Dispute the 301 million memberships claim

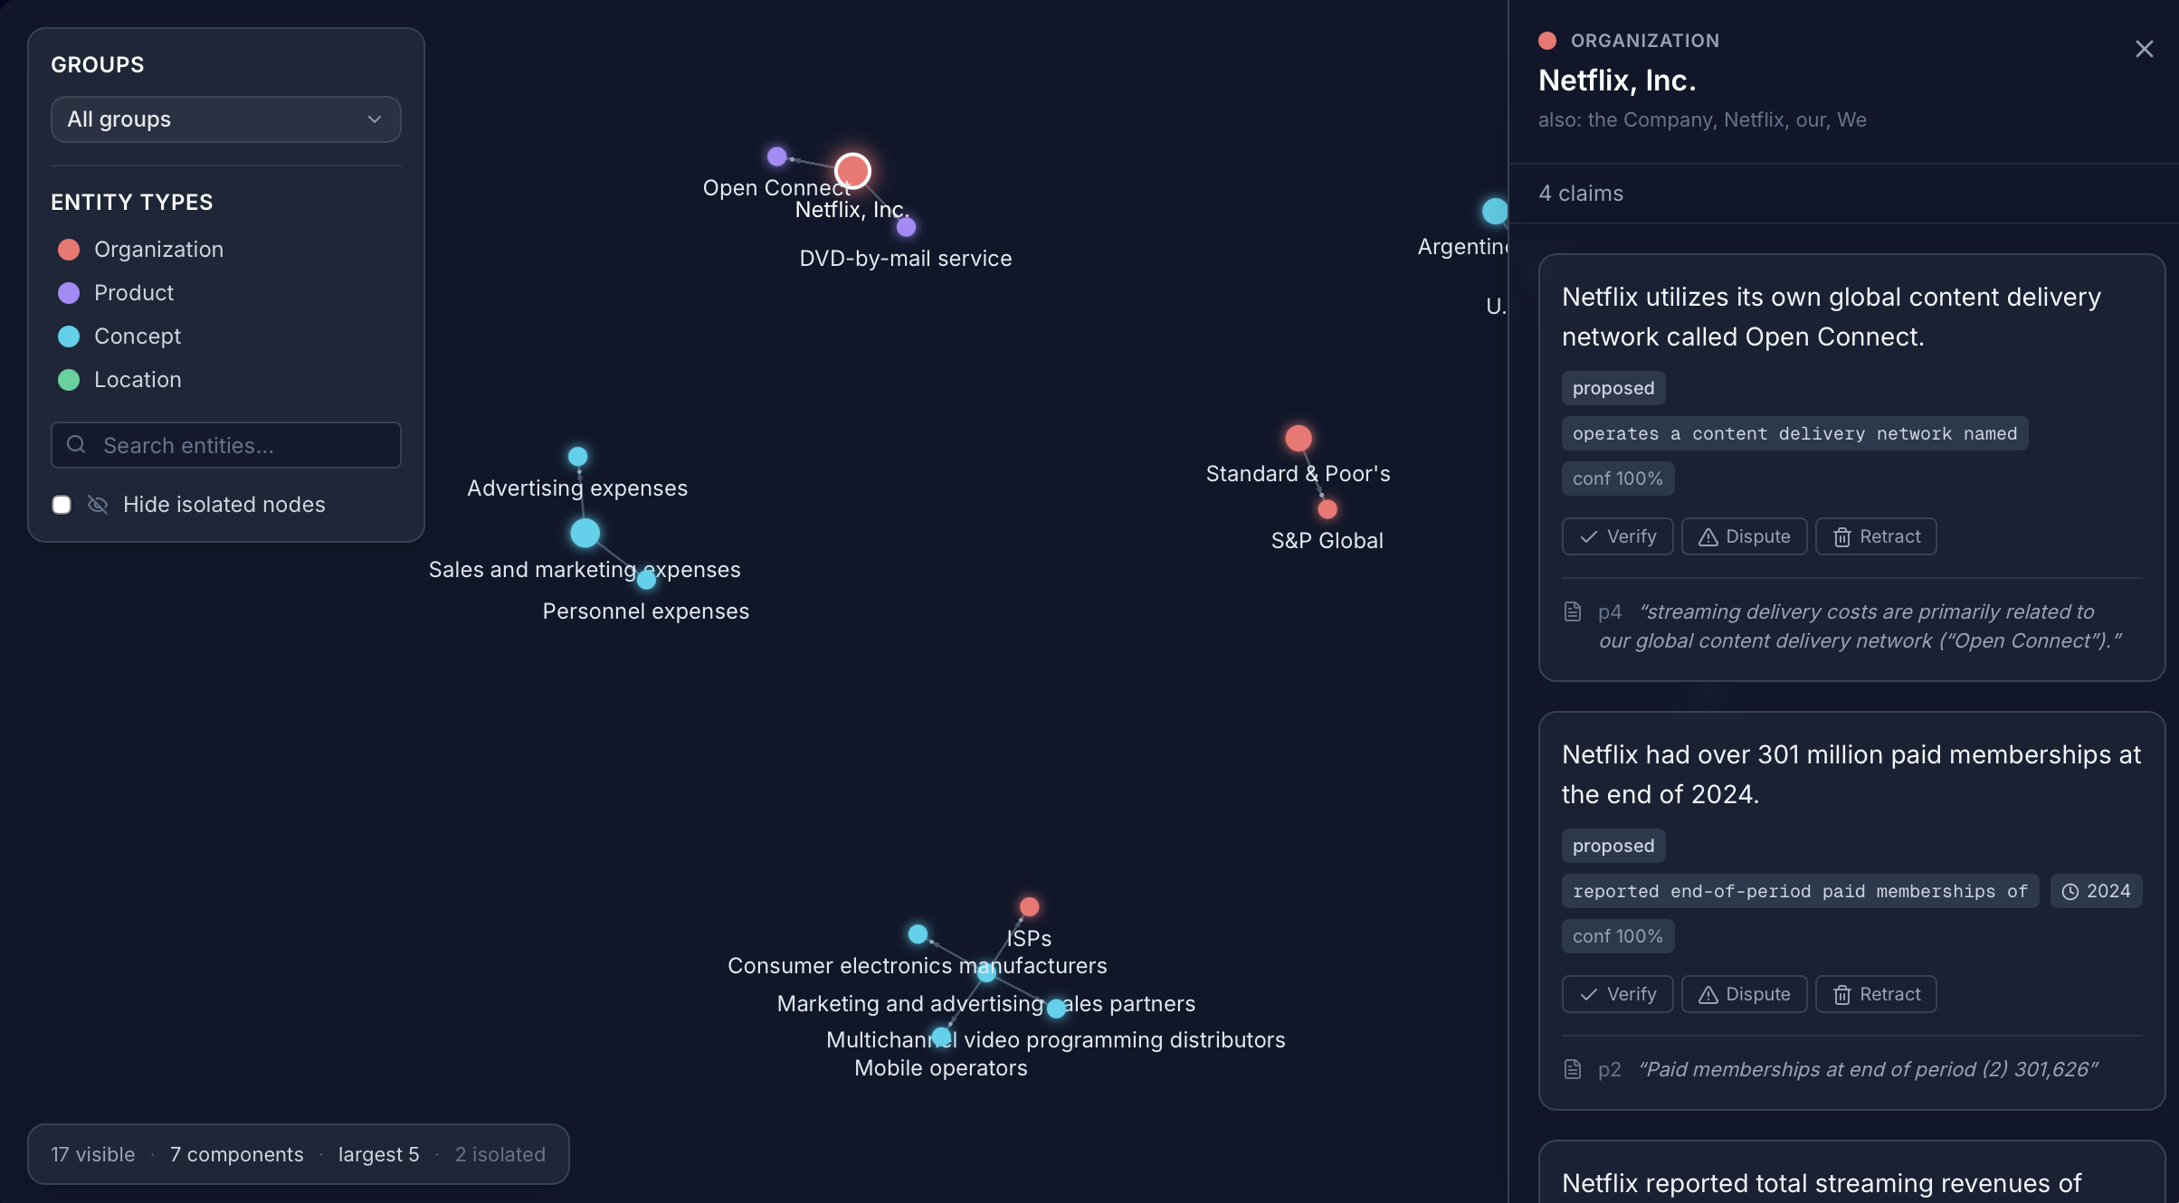tap(1744, 994)
